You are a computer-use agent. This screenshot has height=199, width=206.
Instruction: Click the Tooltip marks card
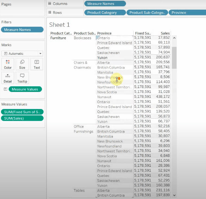point(22,78)
